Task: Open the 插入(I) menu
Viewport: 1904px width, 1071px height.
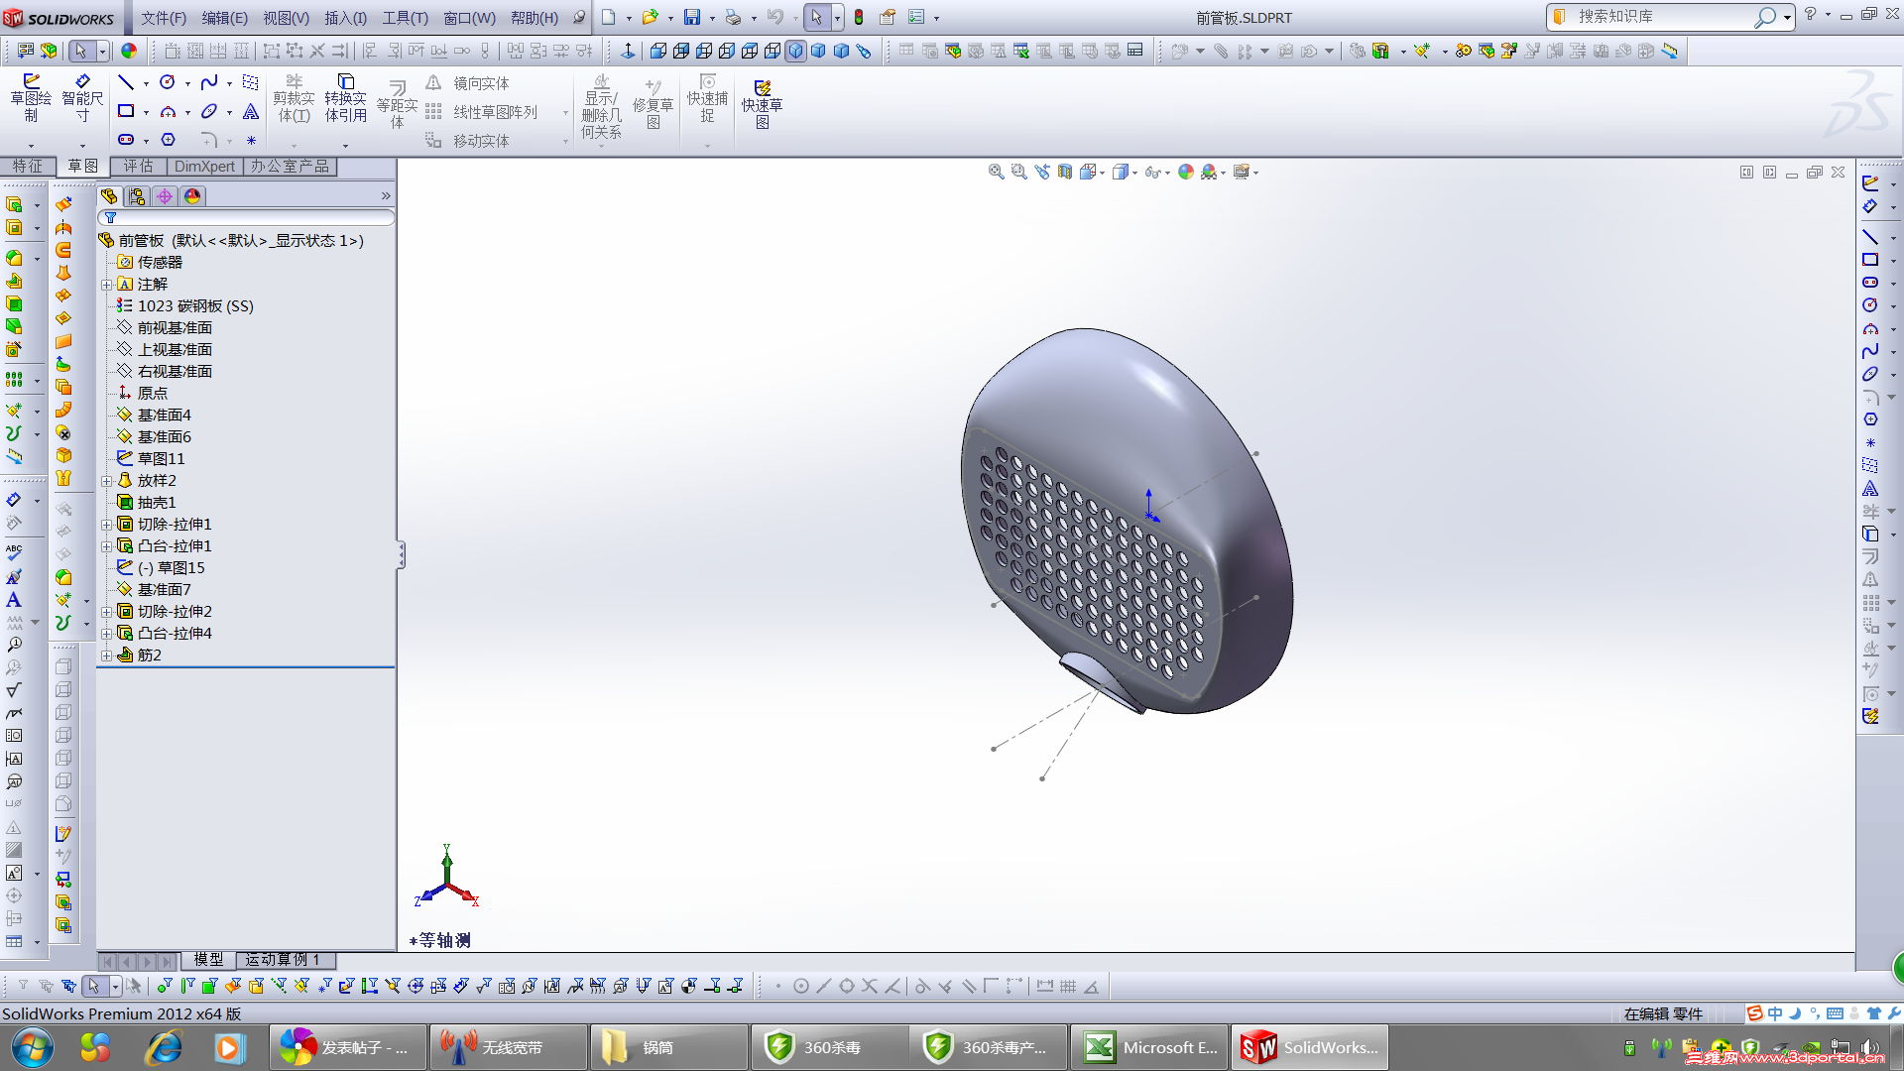Action: [345, 18]
